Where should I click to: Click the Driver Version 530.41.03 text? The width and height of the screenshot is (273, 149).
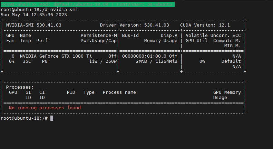tap(134, 25)
